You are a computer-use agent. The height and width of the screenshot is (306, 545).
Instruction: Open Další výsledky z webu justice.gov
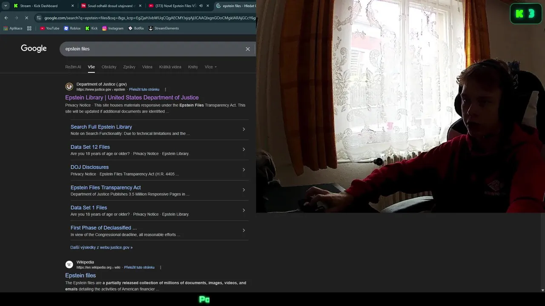point(101,247)
